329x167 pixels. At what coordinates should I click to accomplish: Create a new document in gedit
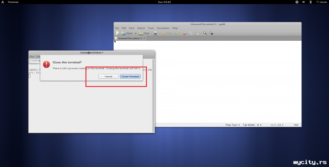tap(118, 33)
